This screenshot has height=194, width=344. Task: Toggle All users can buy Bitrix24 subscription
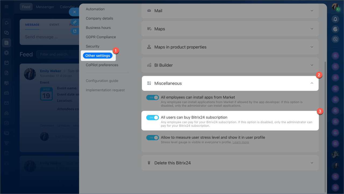[152, 117]
